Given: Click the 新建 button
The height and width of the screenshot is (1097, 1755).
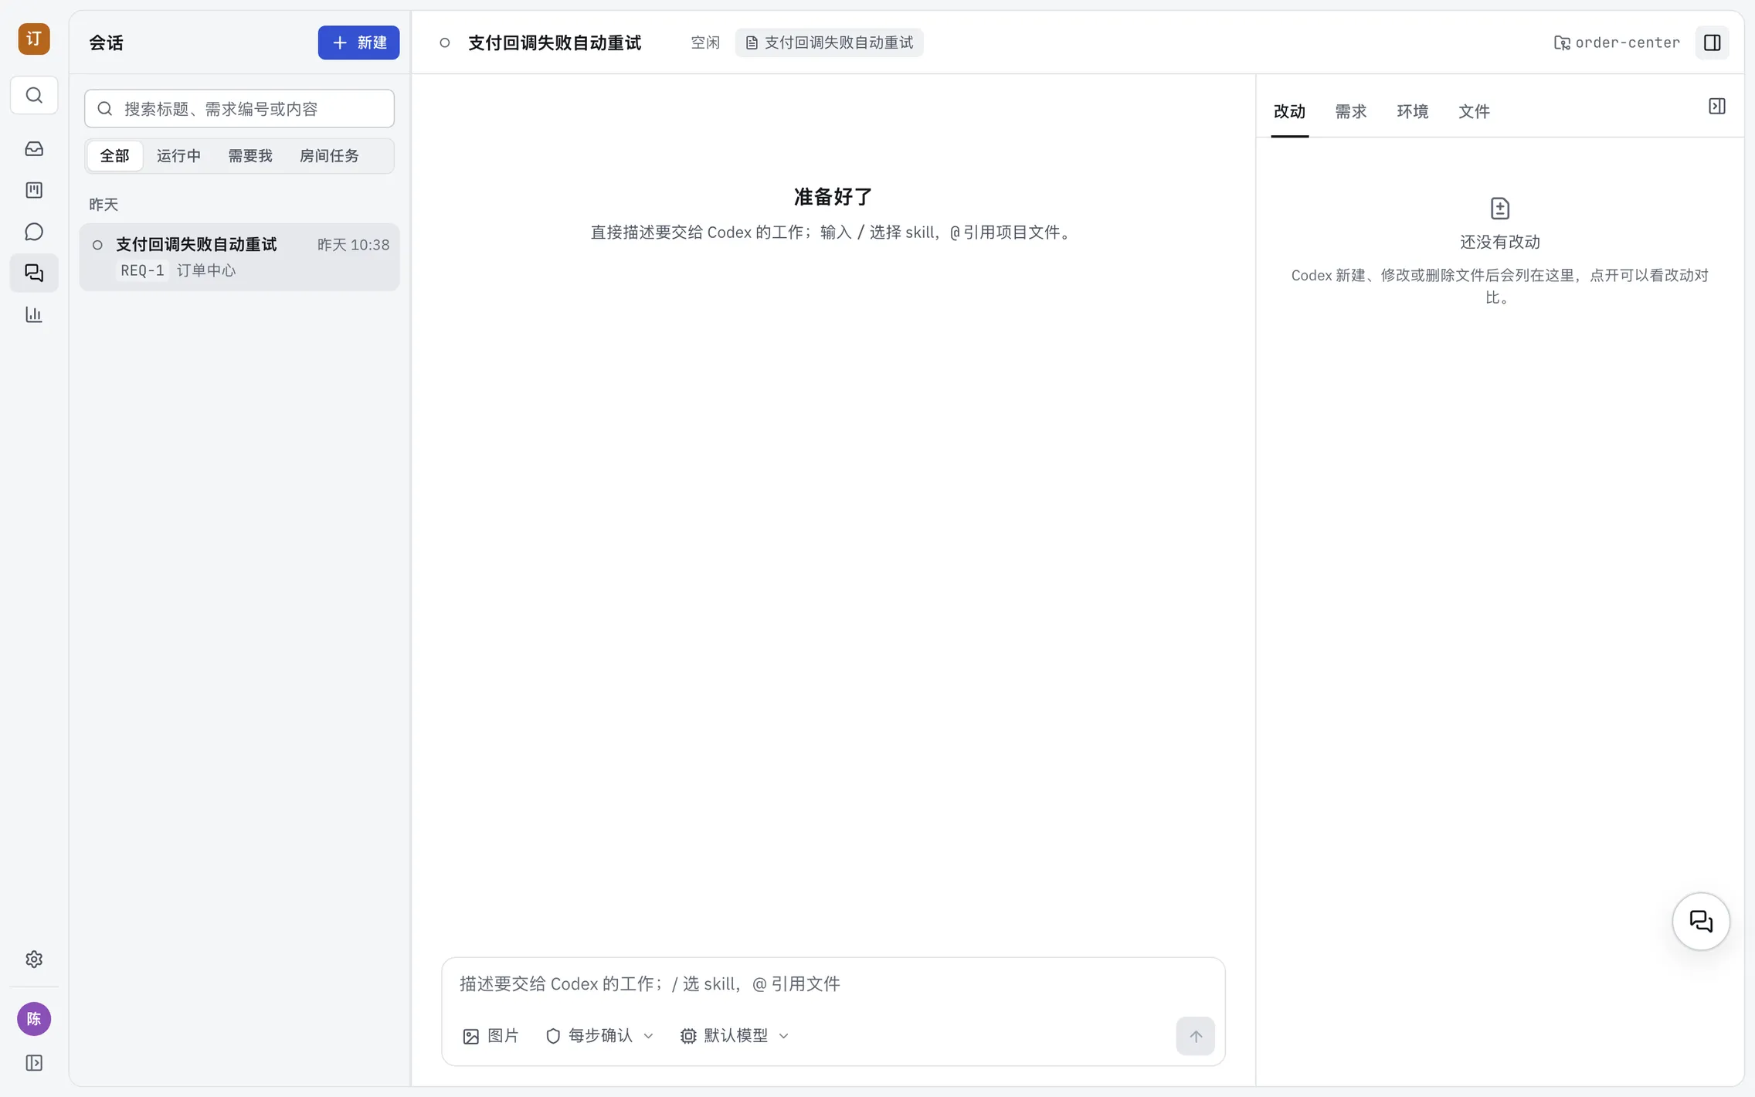Looking at the screenshot, I should 358,42.
